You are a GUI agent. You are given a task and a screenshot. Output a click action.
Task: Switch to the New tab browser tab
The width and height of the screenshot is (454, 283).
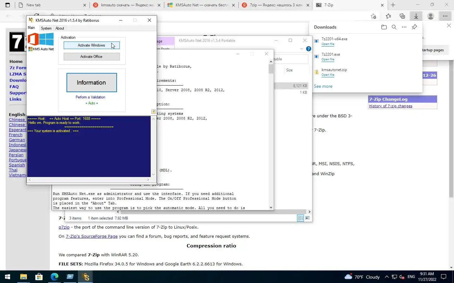click(52, 5)
